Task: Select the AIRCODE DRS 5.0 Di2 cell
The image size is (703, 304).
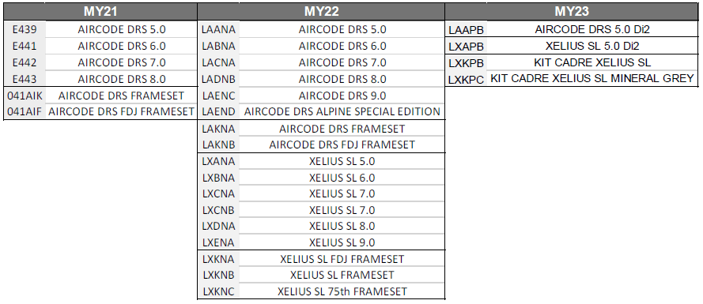Action: click(592, 29)
